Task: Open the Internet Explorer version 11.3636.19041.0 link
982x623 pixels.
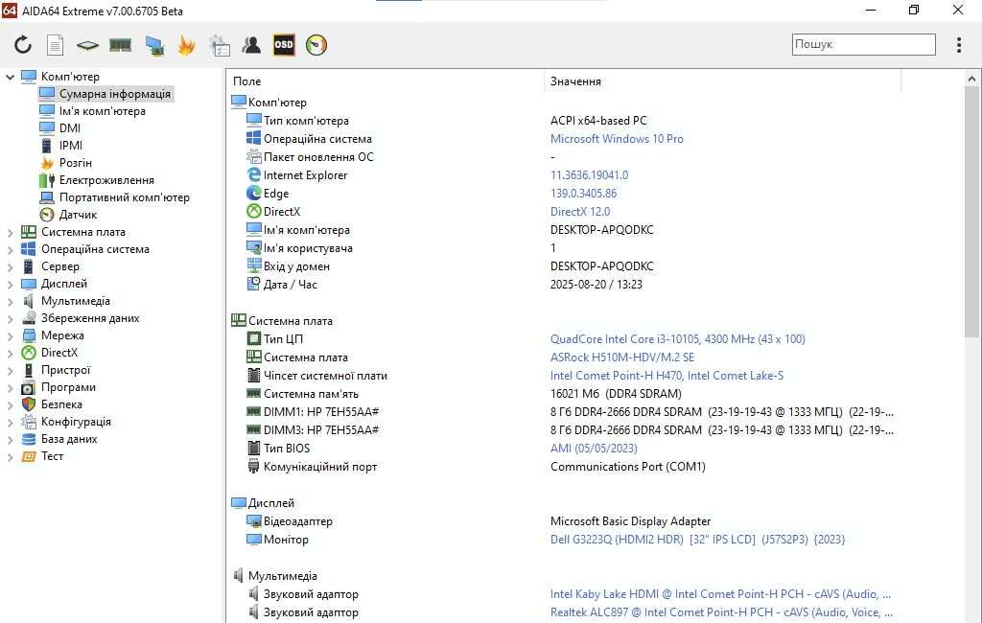Action: [590, 175]
